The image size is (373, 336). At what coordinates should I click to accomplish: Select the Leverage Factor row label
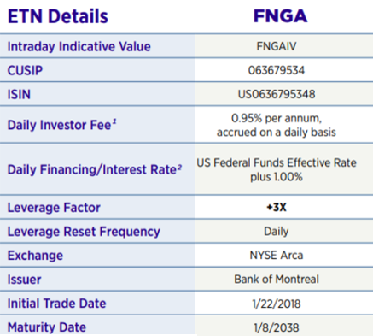click(x=54, y=208)
